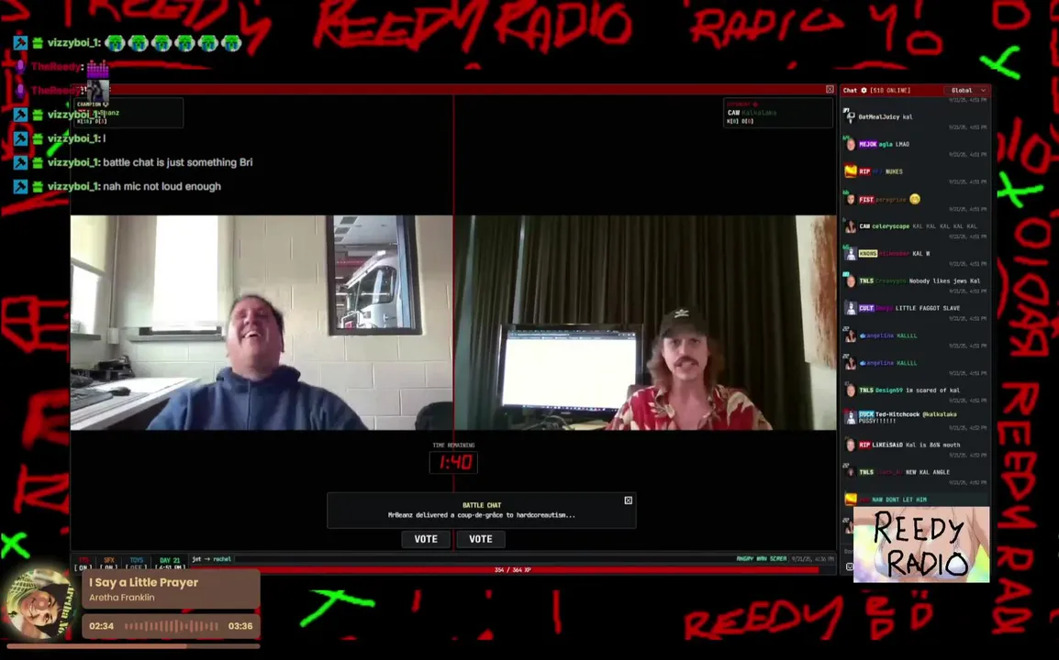Click the DAY 21 clock indicator

[170, 564]
